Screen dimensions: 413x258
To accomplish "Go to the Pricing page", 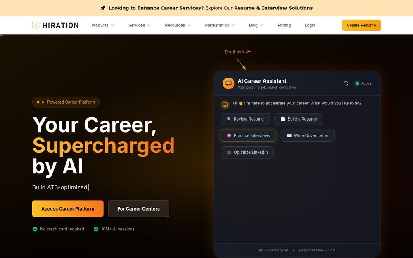I will click(x=284, y=25).
